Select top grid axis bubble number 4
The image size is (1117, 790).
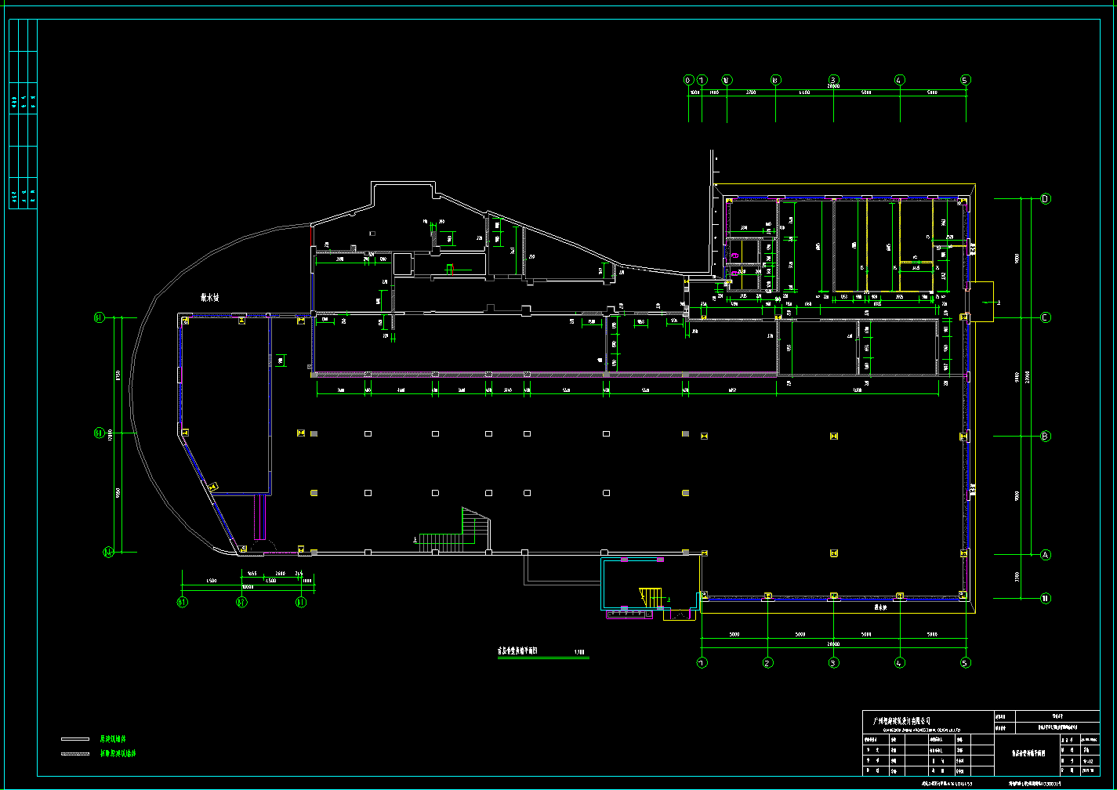(900, 80)
